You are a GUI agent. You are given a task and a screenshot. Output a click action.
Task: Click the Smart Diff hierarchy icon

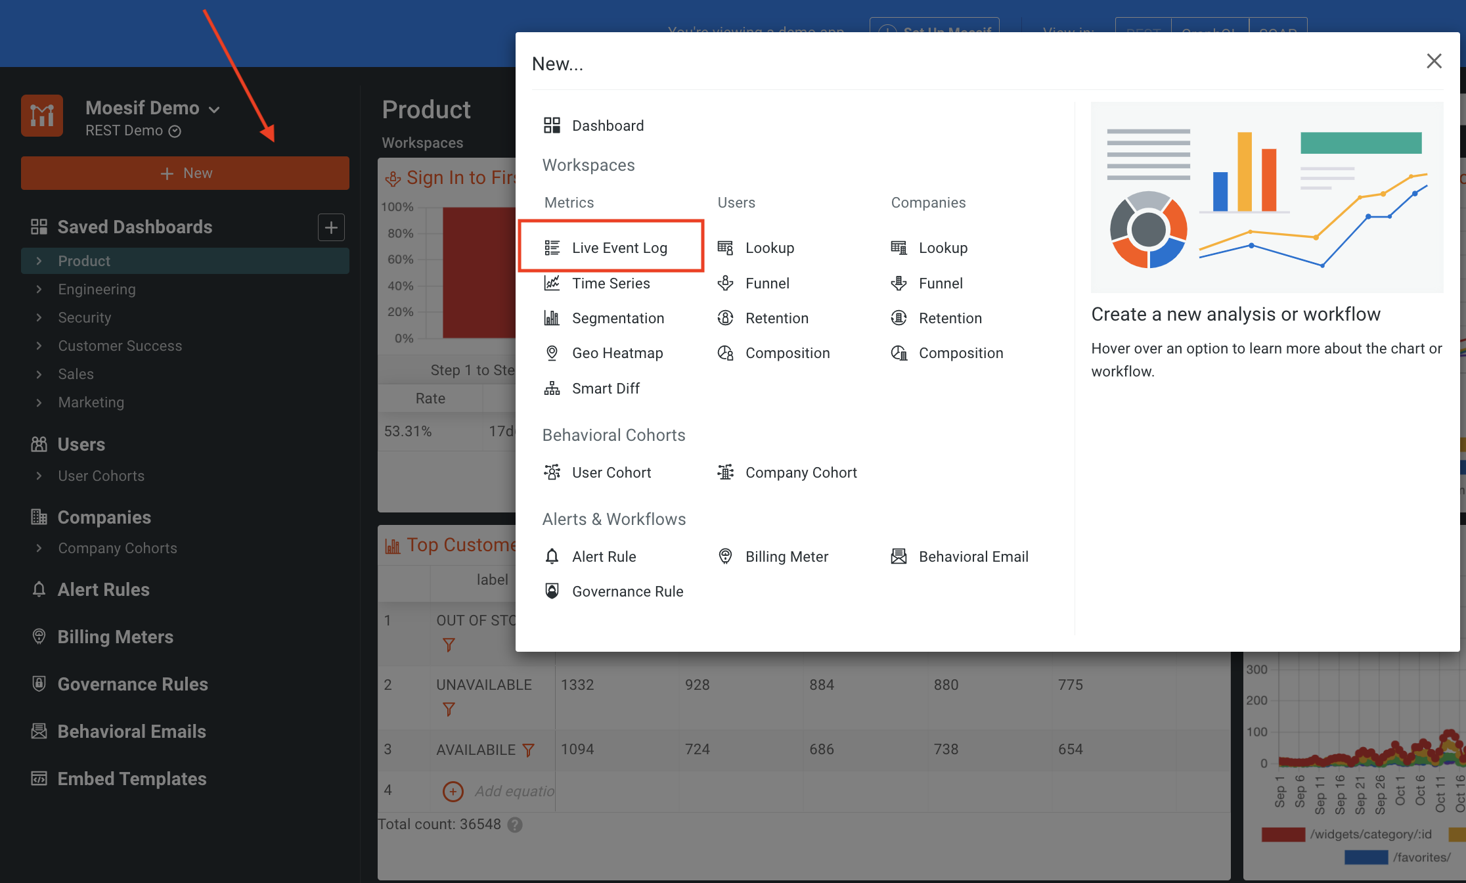552,388
